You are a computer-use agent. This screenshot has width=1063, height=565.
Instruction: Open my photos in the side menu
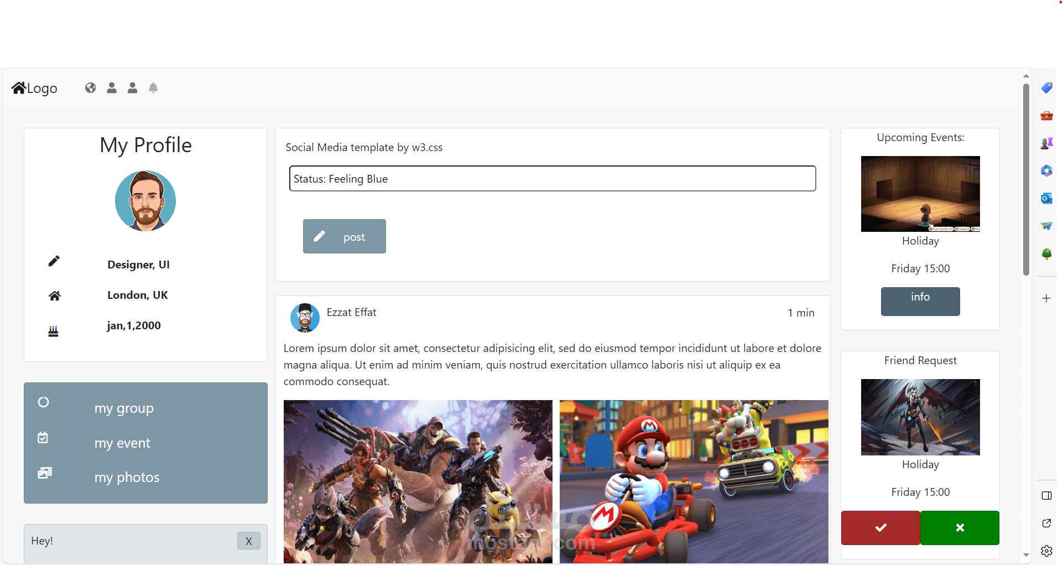(x=127, y=478)
